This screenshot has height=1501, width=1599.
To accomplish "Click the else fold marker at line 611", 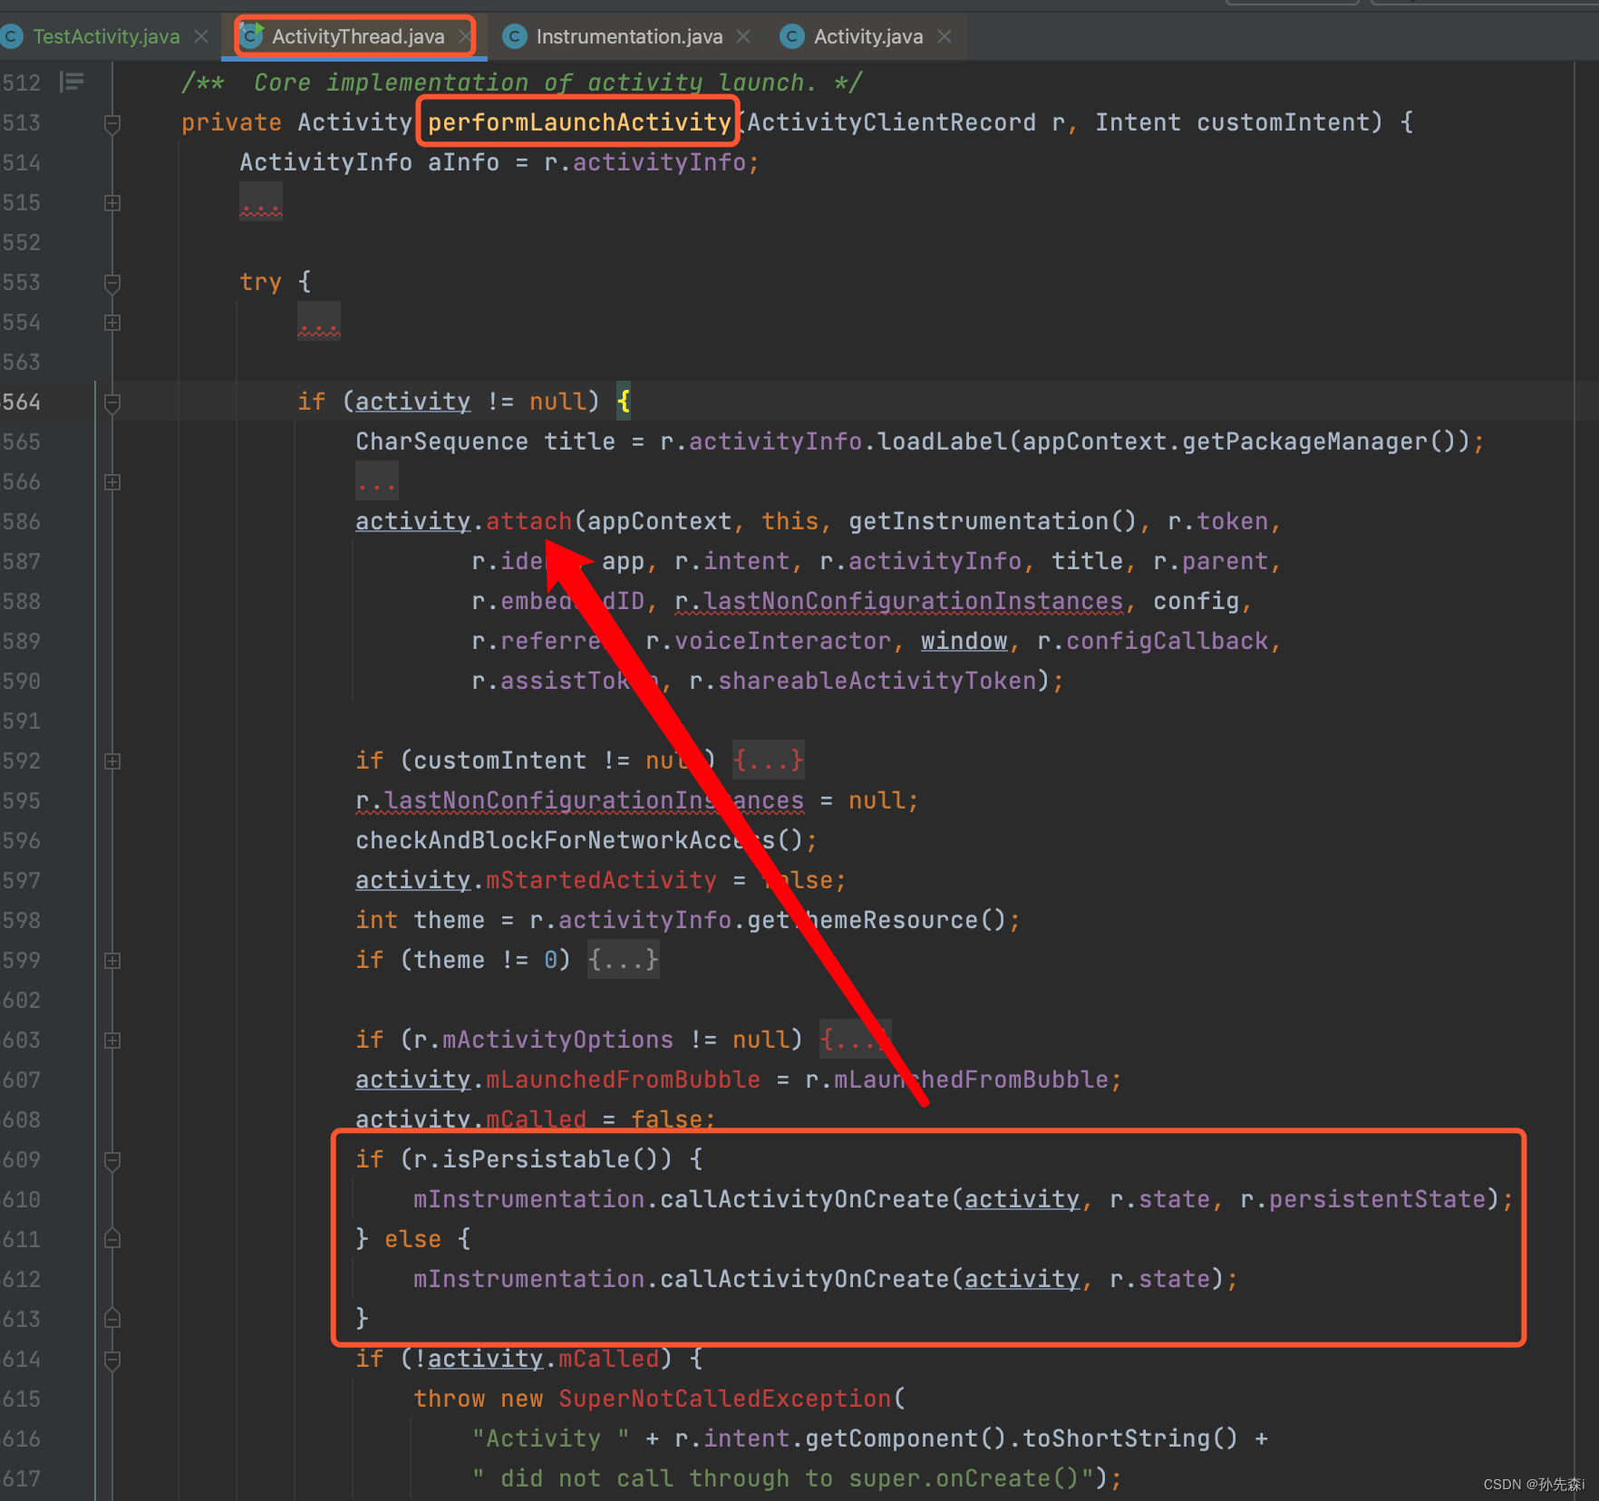I will [112, 1239].
